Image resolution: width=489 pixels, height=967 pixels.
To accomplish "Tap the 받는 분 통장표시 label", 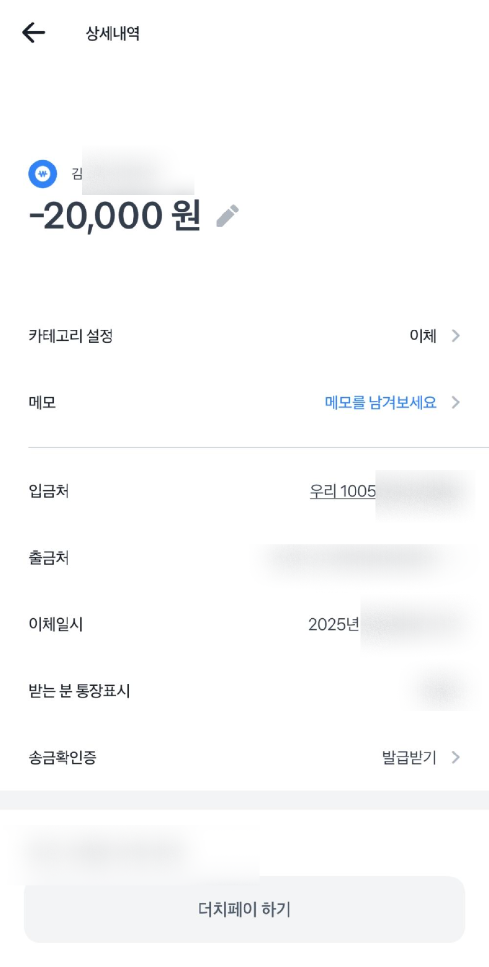I will [79, 691].
